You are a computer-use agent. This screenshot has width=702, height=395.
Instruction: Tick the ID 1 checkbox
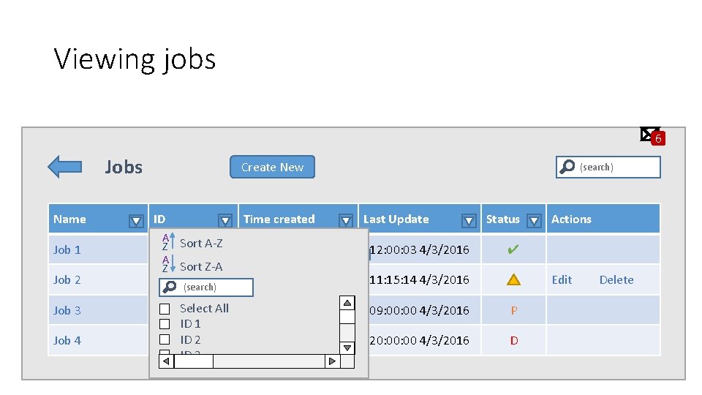[165, 324]
